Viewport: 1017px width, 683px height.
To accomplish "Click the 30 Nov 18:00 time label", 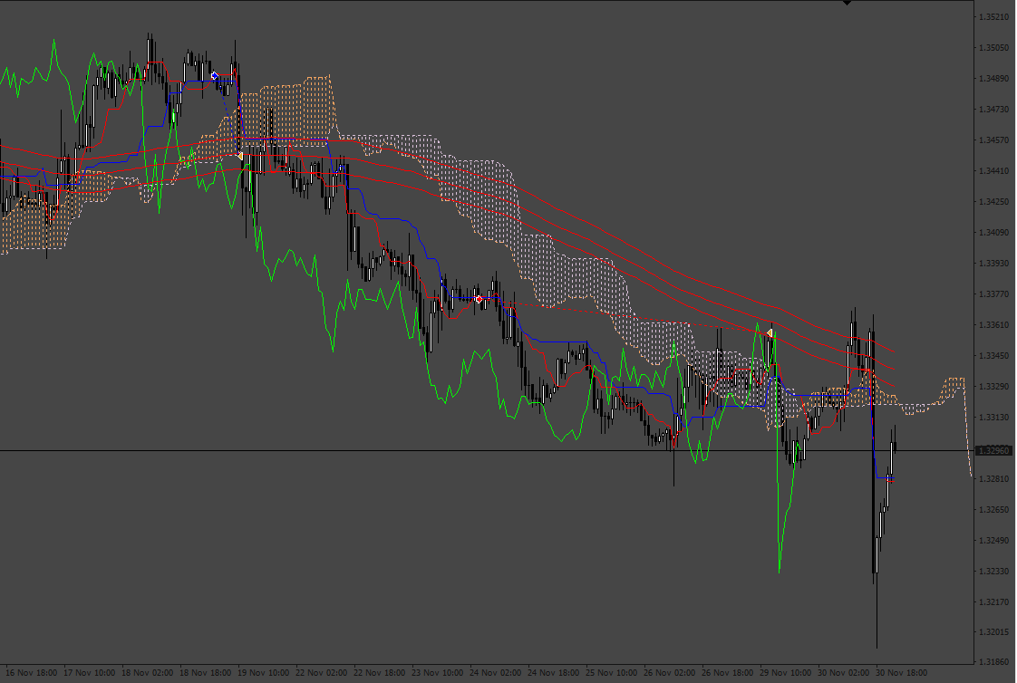I will tap(902, 673).
